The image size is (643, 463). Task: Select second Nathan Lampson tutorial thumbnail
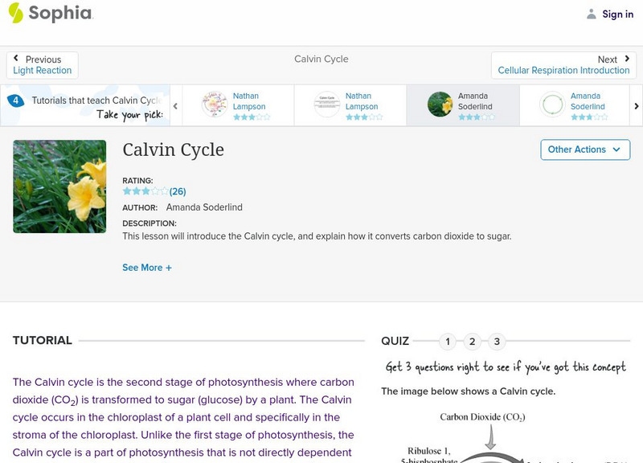tap(327, 104)
